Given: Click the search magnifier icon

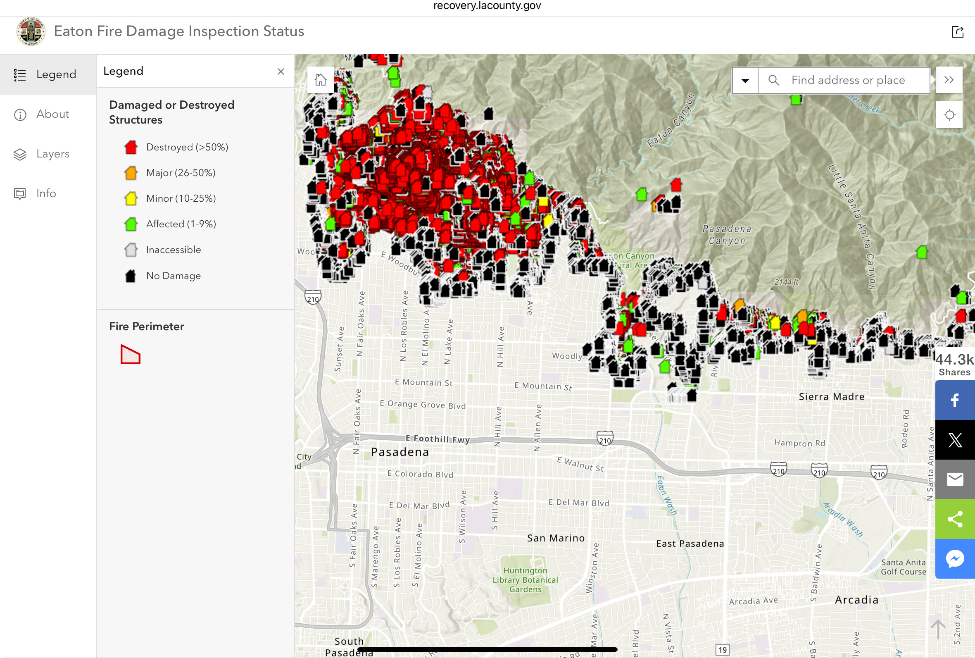Looking at the screenshot, I should [x=774, y=80].
